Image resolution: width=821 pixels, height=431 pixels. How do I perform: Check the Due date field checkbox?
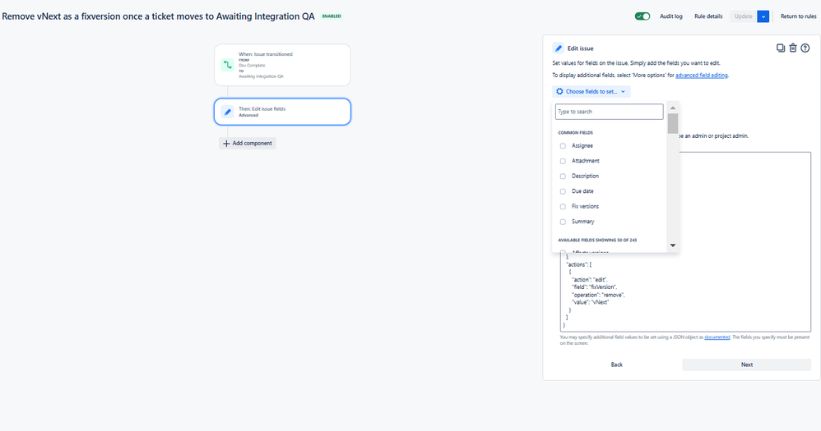click(x=563, y=191)
